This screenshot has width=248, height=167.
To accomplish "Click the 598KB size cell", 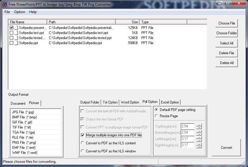I will [133, 43].
